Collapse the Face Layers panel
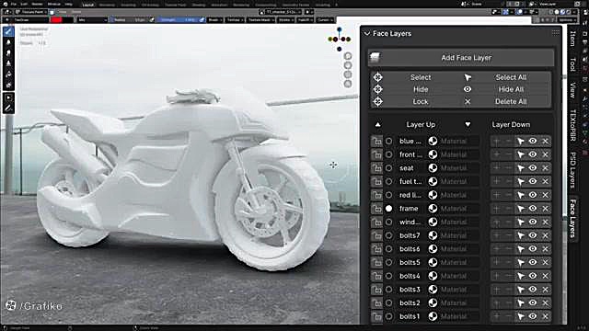This screenshot has width=589, height=331. pos(366,34)
